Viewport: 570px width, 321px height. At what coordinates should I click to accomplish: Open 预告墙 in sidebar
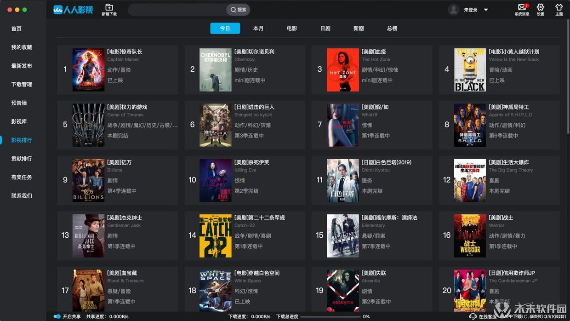tap(19, 103)
